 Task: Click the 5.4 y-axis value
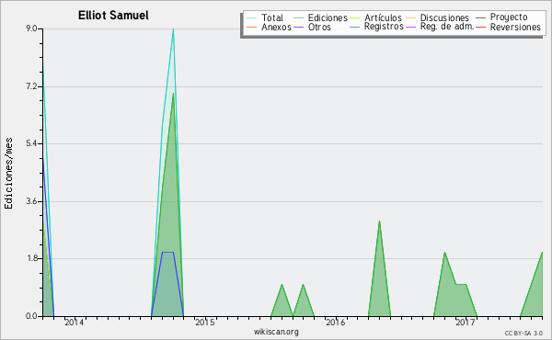pyautogui.click(x=31, y=143)
